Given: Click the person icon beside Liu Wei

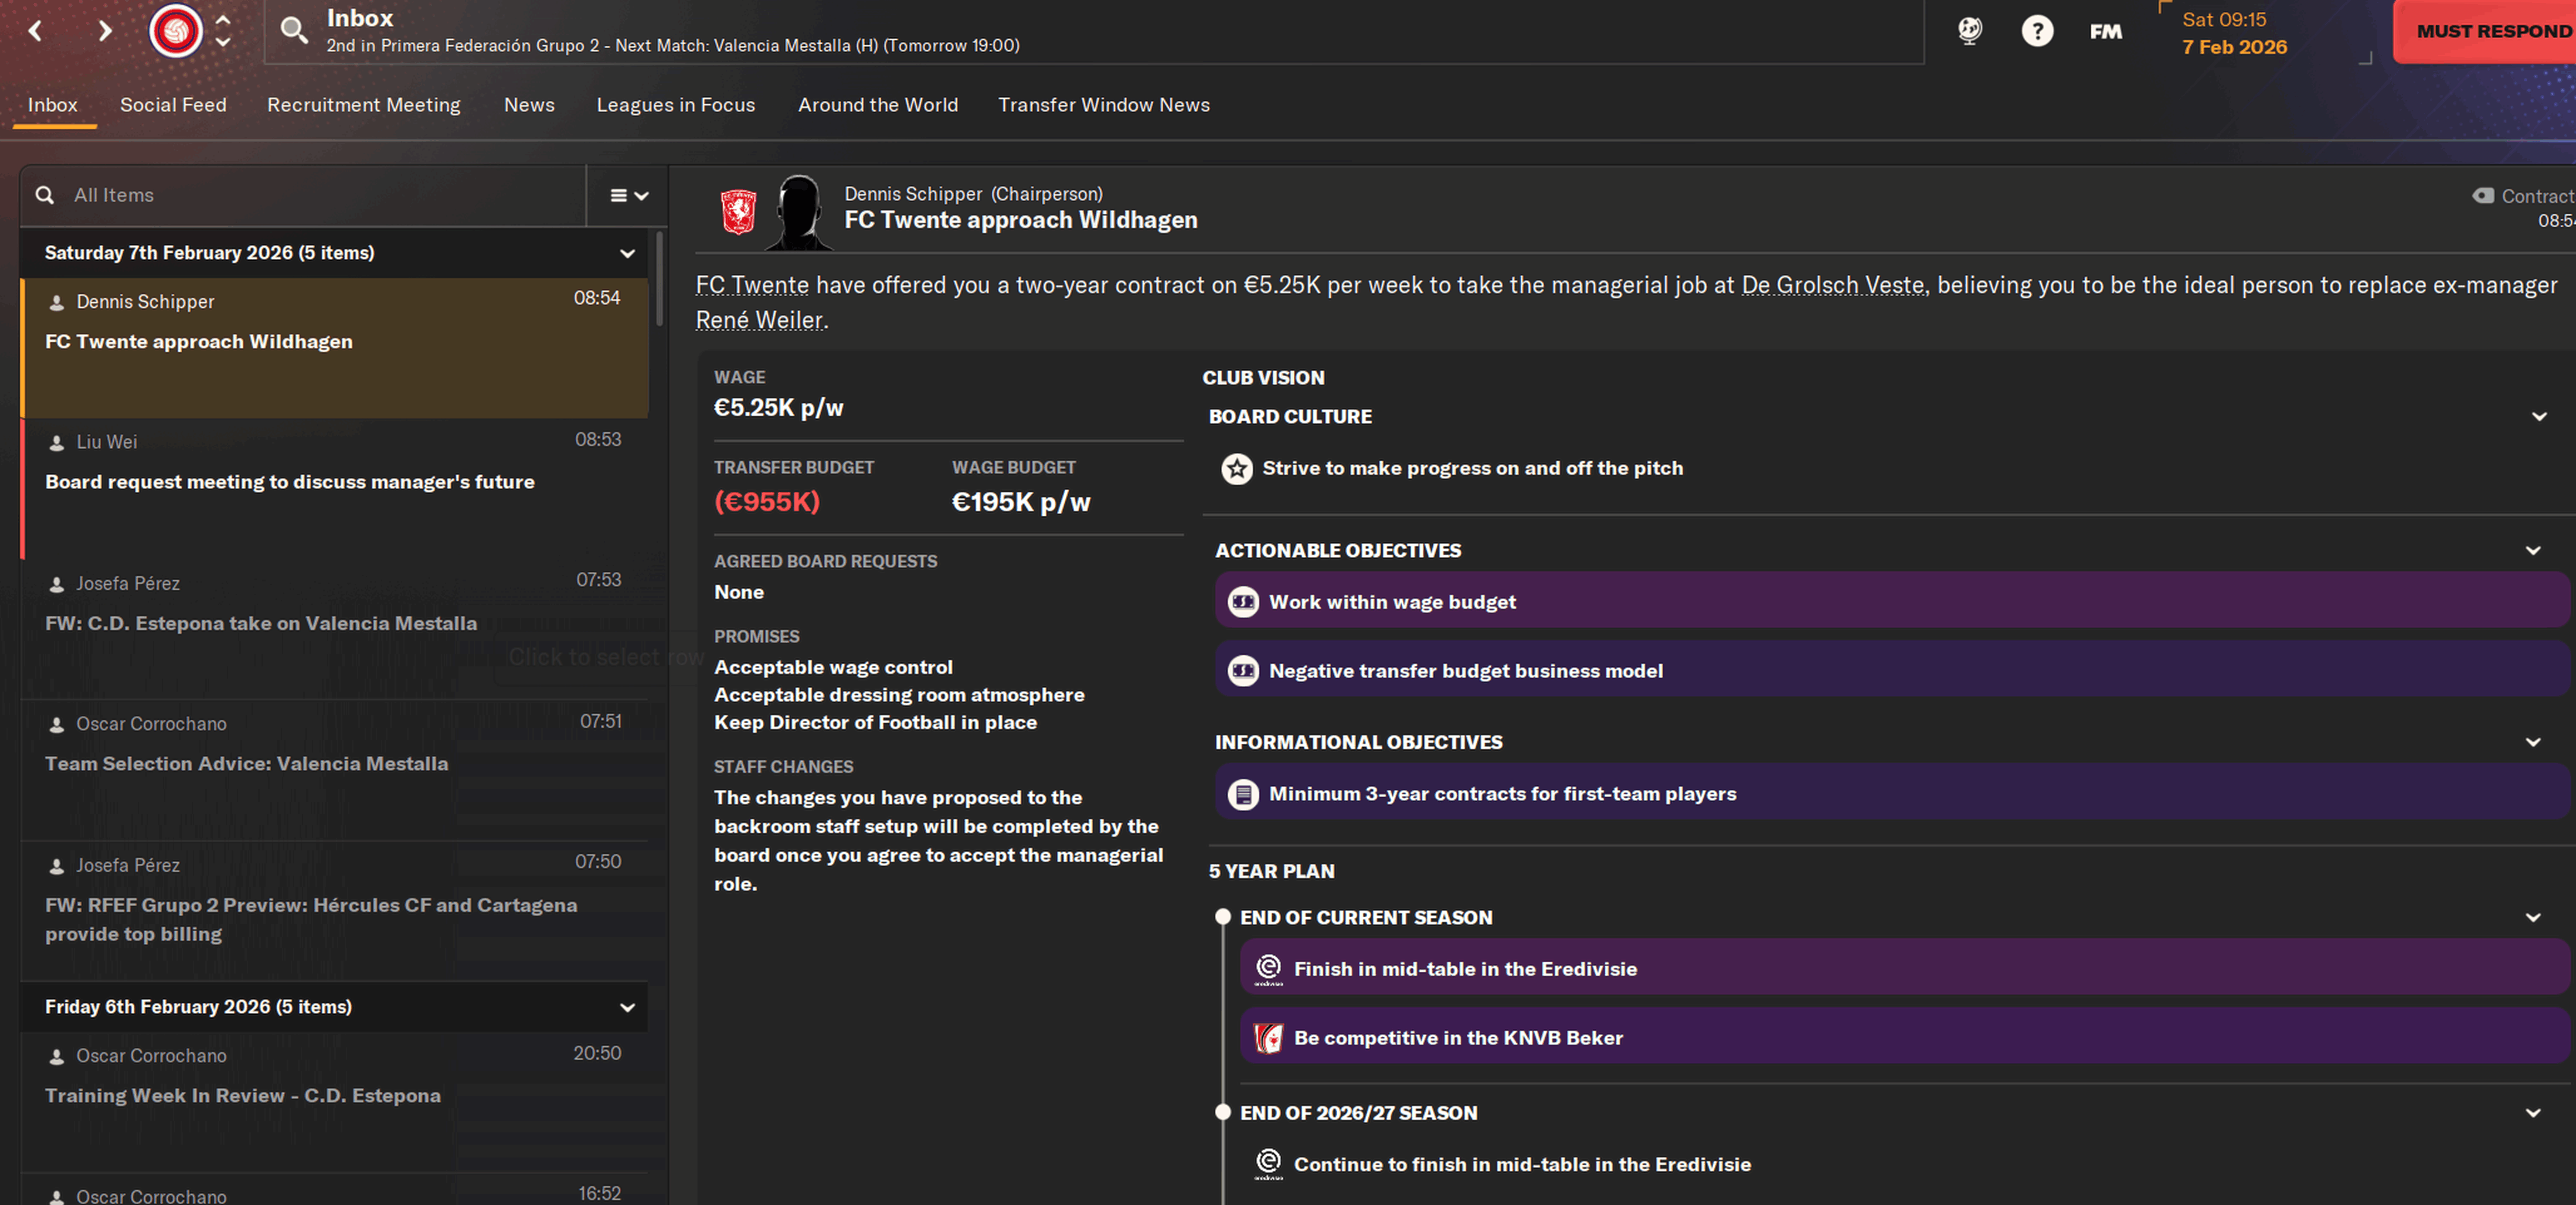Looking at the screenshot, I should point(57,442).
